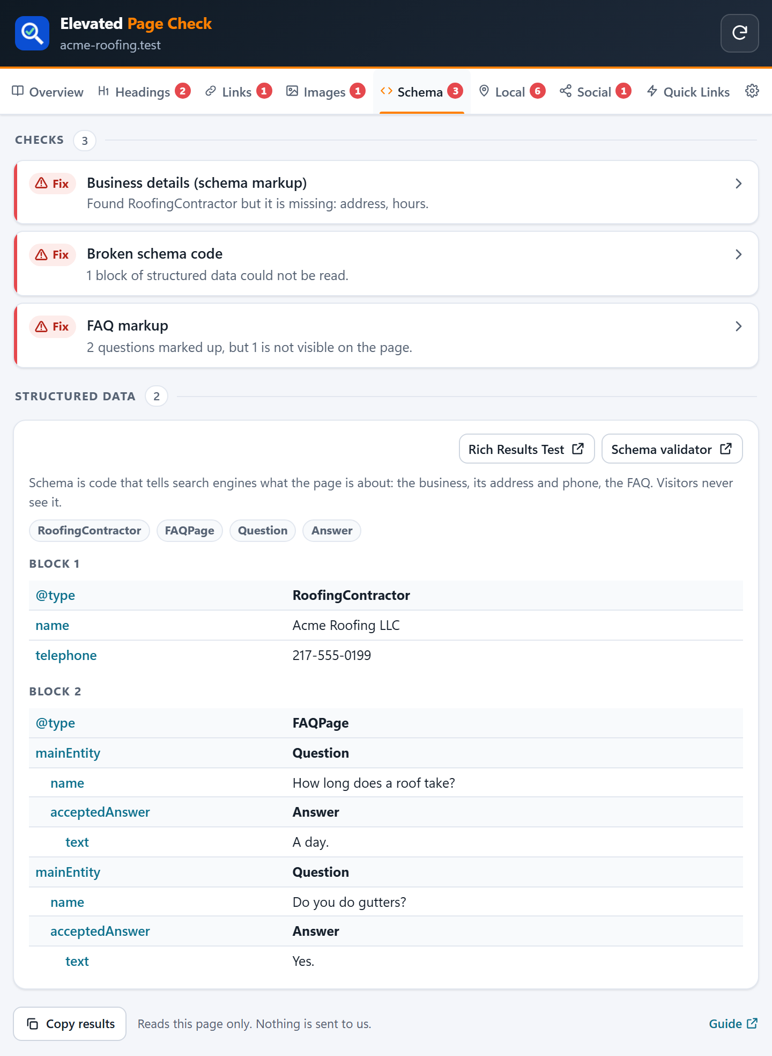Expand the Business details check chevron
Screen dimensions: 772x1056
point(739,184)
